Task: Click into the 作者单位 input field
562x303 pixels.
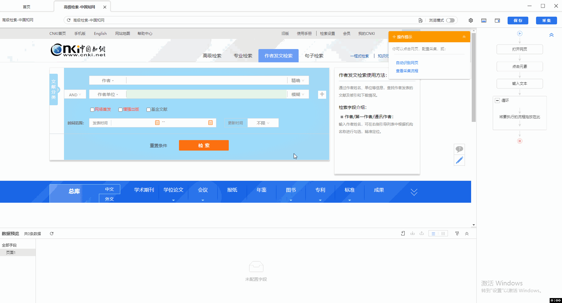Action: (207, 94)
